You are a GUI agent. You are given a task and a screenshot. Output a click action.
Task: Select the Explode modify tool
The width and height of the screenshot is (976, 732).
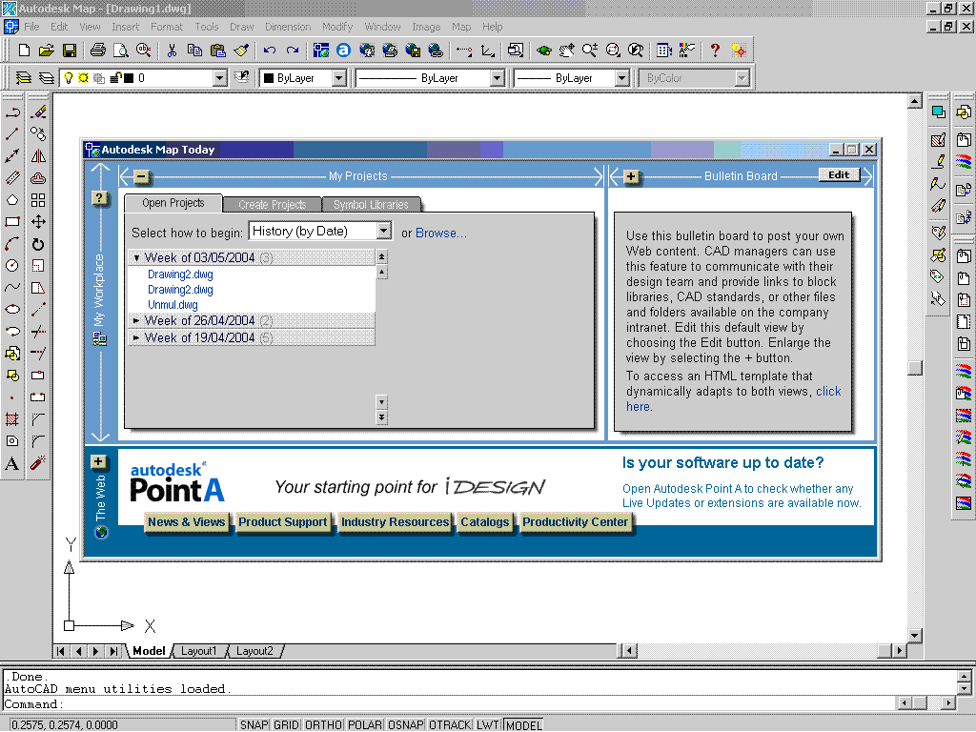tap(38, 464)
